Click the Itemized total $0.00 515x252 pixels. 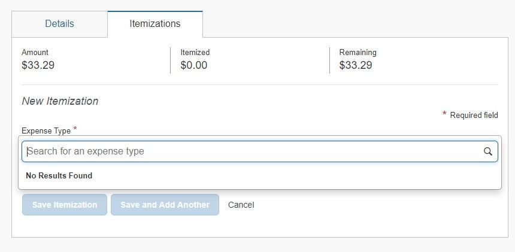point(194,65)
